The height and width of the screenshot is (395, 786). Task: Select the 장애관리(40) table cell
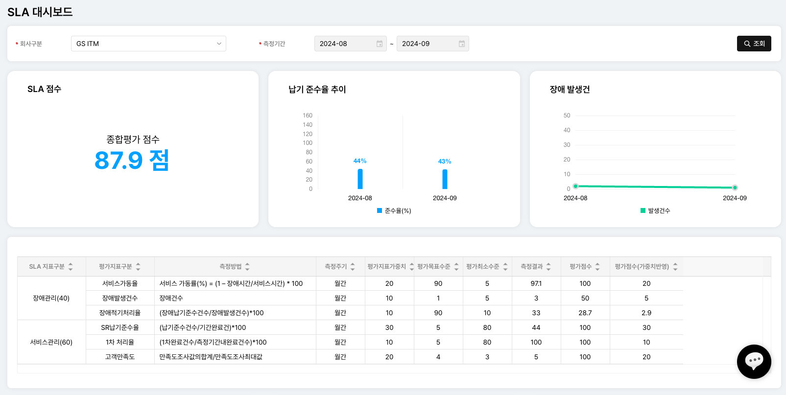point(51,298)
